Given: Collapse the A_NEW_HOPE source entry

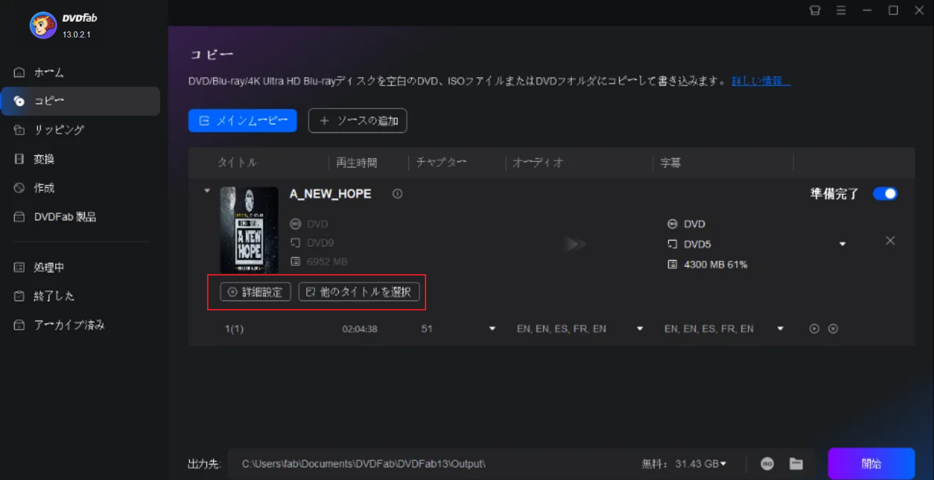Looking at the screenshot, I should 207,191.
